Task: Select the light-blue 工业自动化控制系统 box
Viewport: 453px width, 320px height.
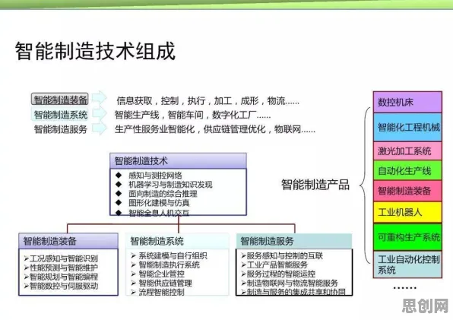Action: (407, 265)
